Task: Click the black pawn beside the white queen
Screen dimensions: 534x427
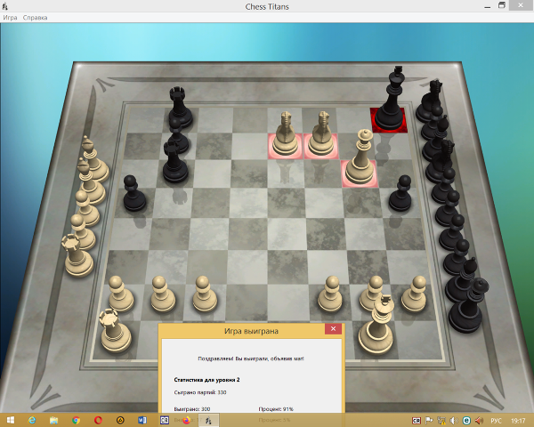Action: coord(402,192)
